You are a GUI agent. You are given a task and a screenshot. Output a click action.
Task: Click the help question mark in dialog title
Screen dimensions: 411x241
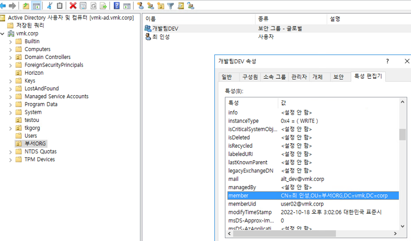click(x=387, y=61)
